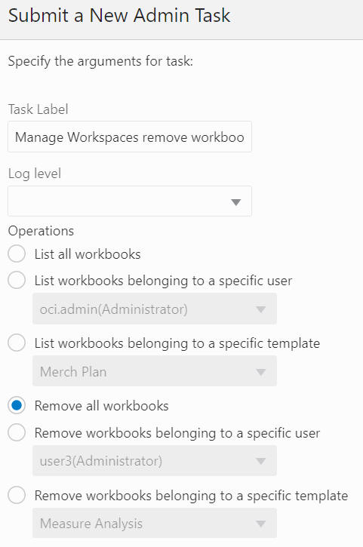The height and width of the screenshot is (547, 363).
Task: Click the Log level field caption
Action: click(x=35, y=174)
